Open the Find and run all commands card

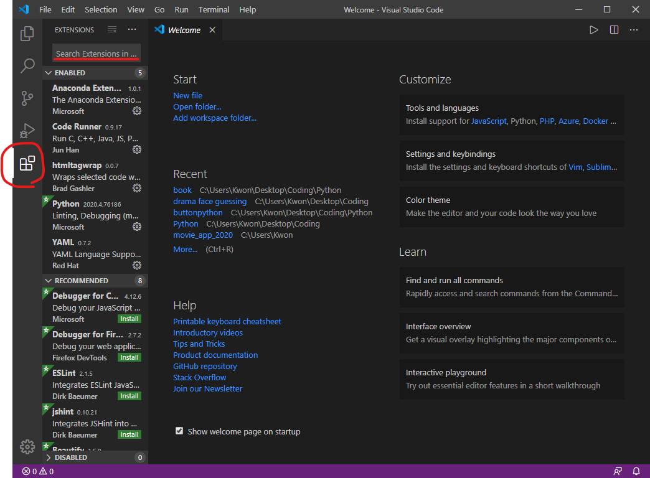click(x=512, y=287)
